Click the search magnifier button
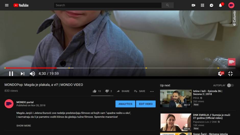The height and width of the screenshot is (135, 240). [x=167, y=5]
